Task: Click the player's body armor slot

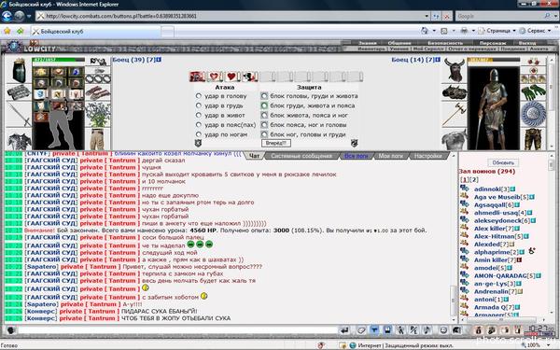Action: coord(19,140)
